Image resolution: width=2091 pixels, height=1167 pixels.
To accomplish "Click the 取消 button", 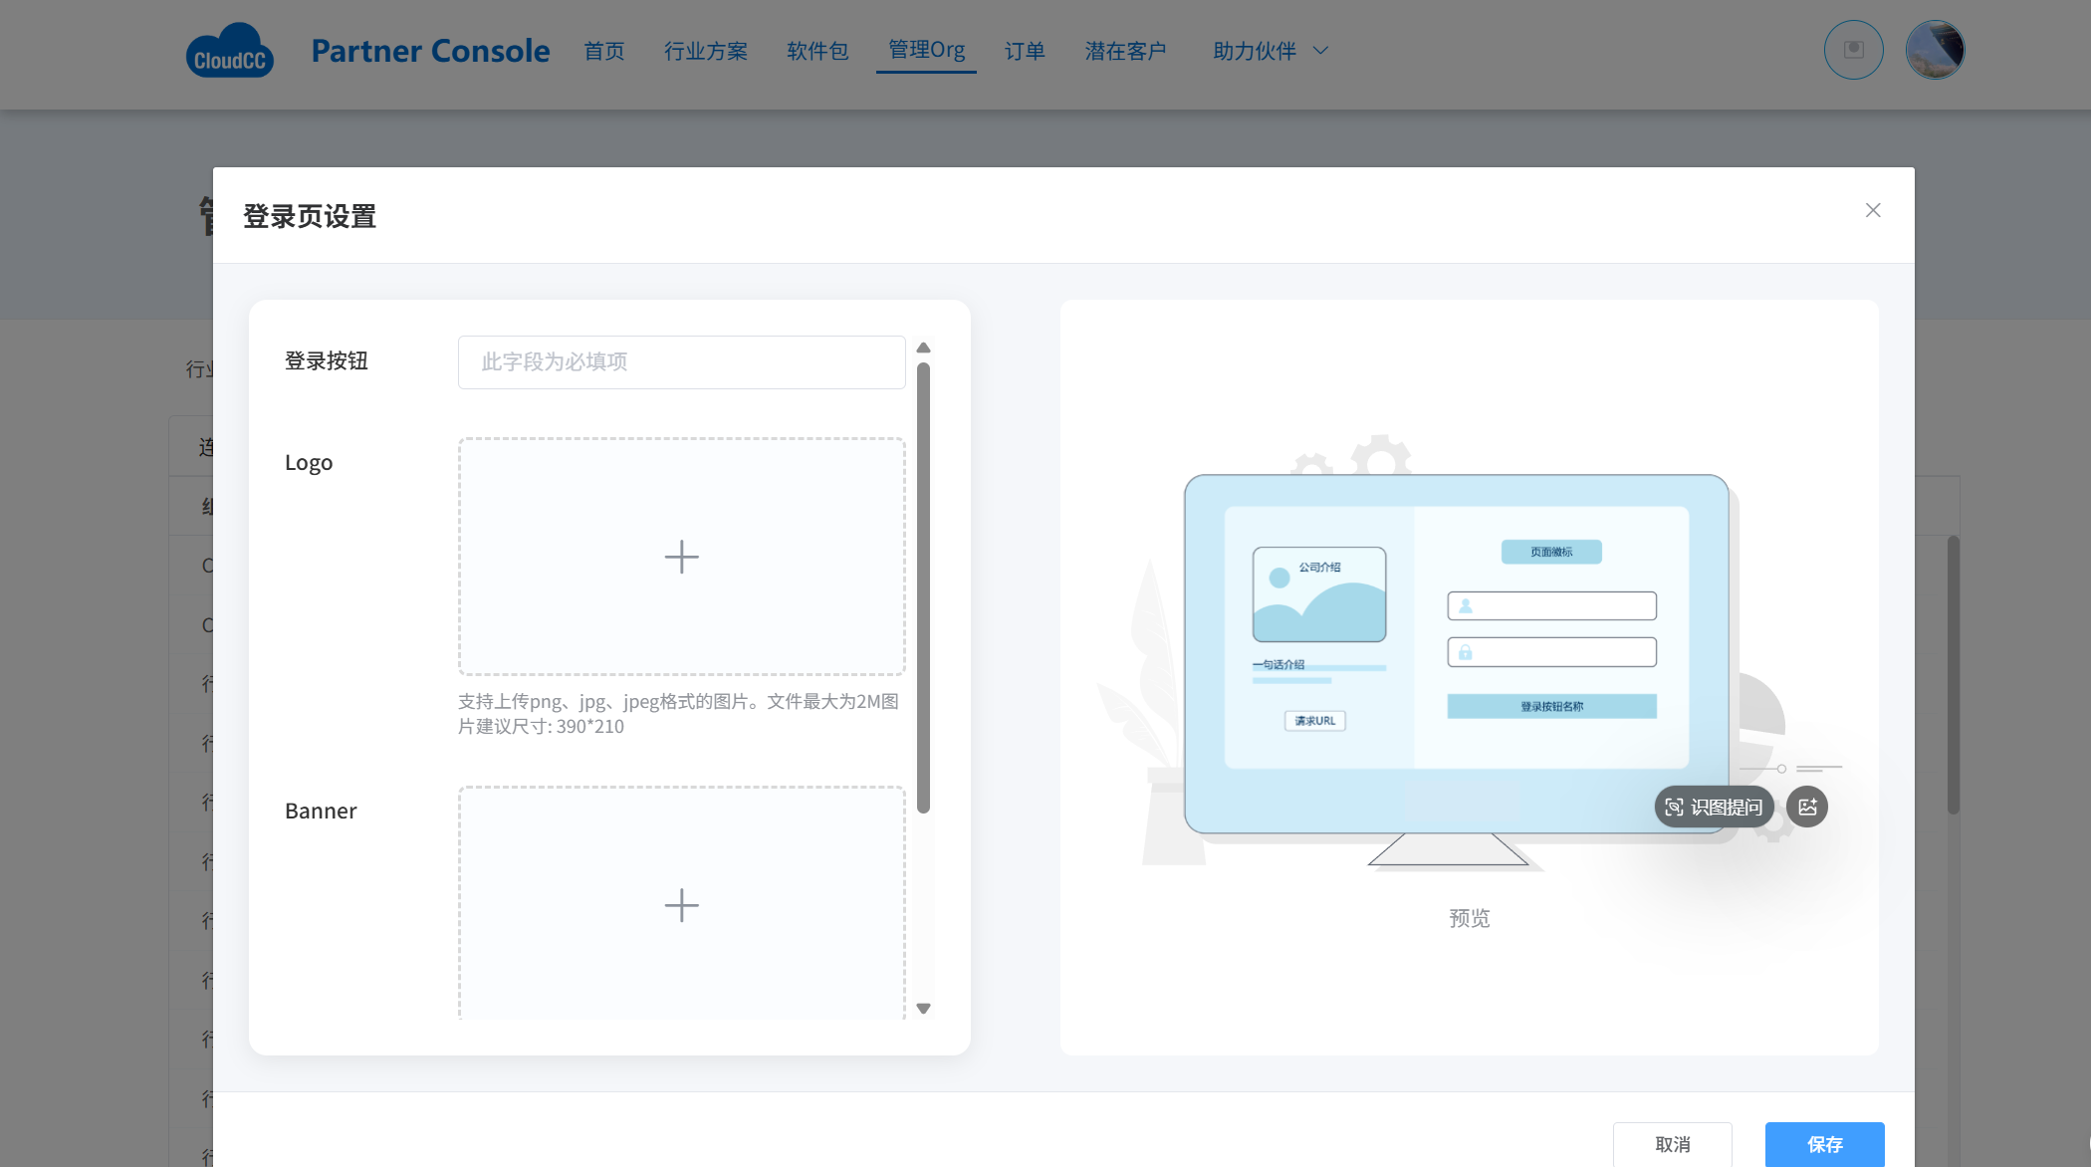I will coord(1672,1144).
